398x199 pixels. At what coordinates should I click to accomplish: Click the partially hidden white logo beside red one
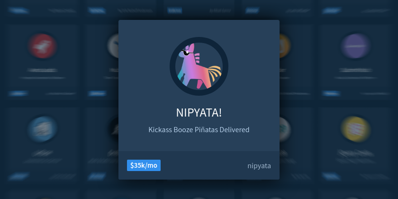113,46
